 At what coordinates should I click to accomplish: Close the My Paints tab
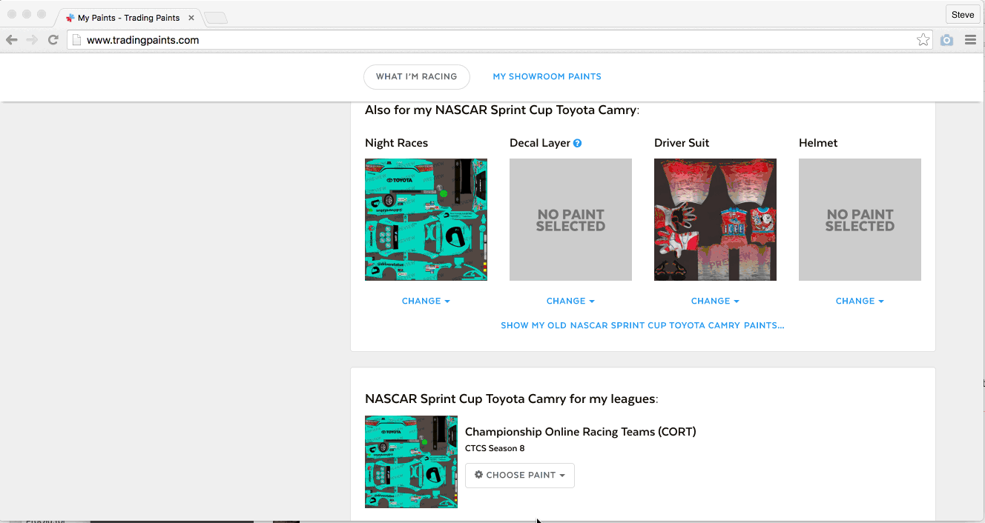click(x=191, y=18)
